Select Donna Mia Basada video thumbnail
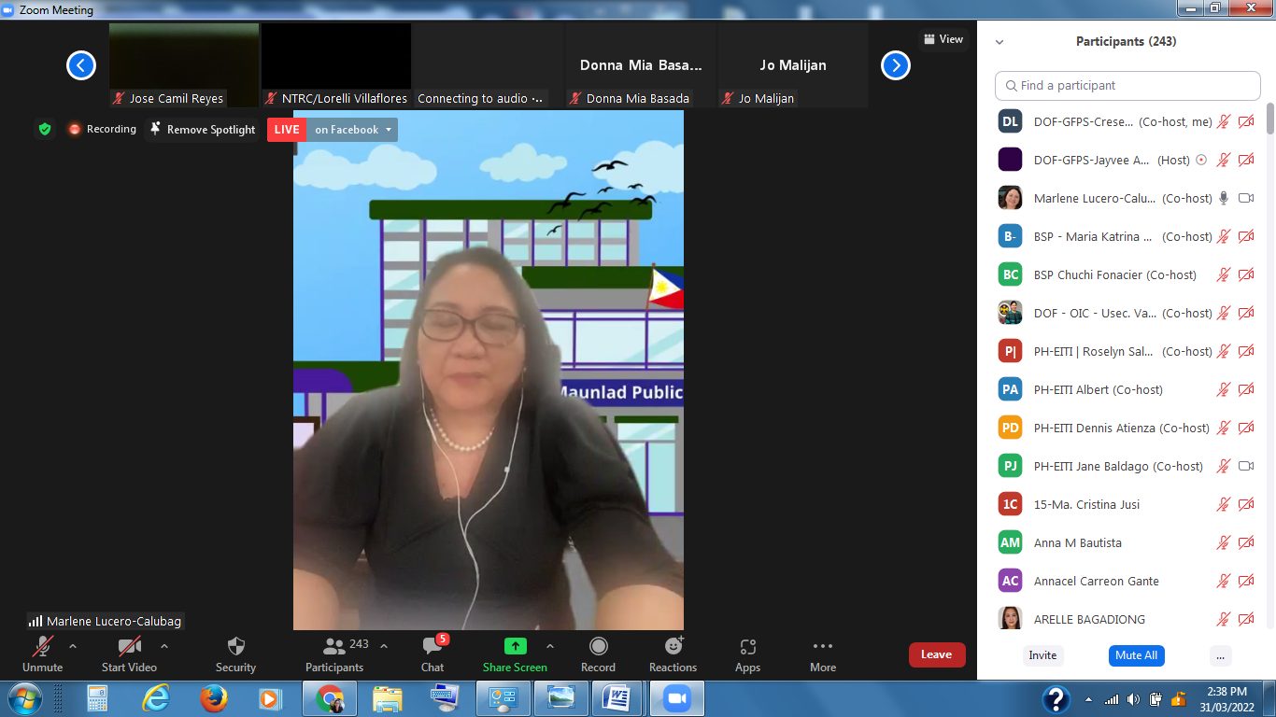 pos(641,65)
